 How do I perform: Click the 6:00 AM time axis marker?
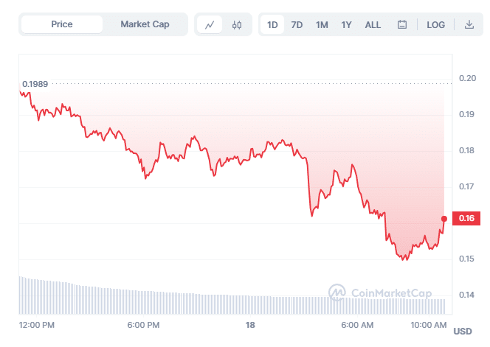tap(357, 325)
